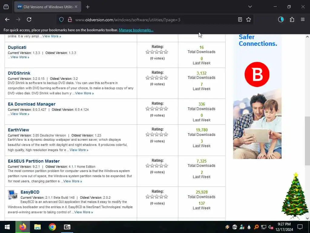Viewport: 310px width, 233px height.
Task: Rate EarthView using its fourth star
Action: [x=161, y=134]
